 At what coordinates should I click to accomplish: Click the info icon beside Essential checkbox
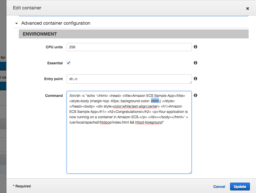(195, 63)
